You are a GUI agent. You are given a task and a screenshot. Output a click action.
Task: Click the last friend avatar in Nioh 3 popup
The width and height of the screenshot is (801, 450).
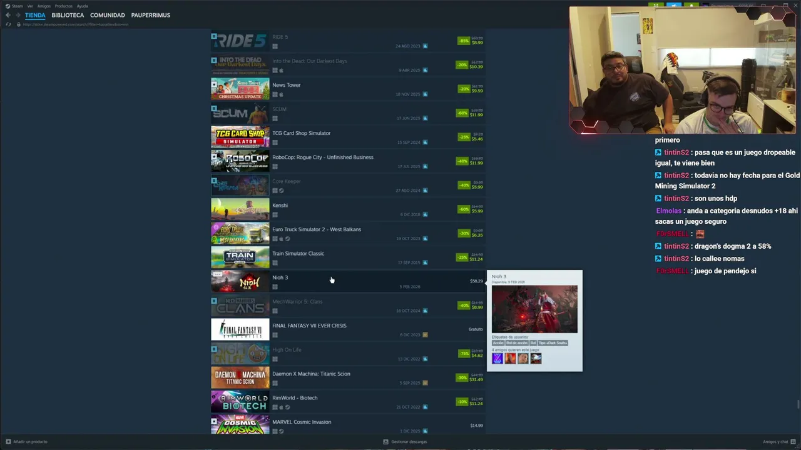coord(536,359)
